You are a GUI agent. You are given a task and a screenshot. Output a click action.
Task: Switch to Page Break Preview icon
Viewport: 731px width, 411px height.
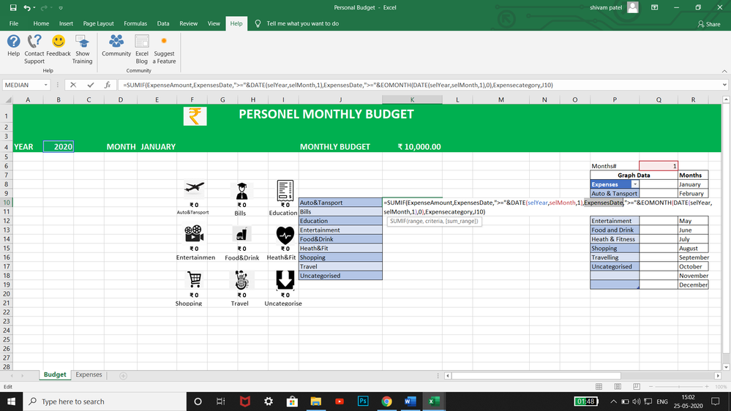637,387
